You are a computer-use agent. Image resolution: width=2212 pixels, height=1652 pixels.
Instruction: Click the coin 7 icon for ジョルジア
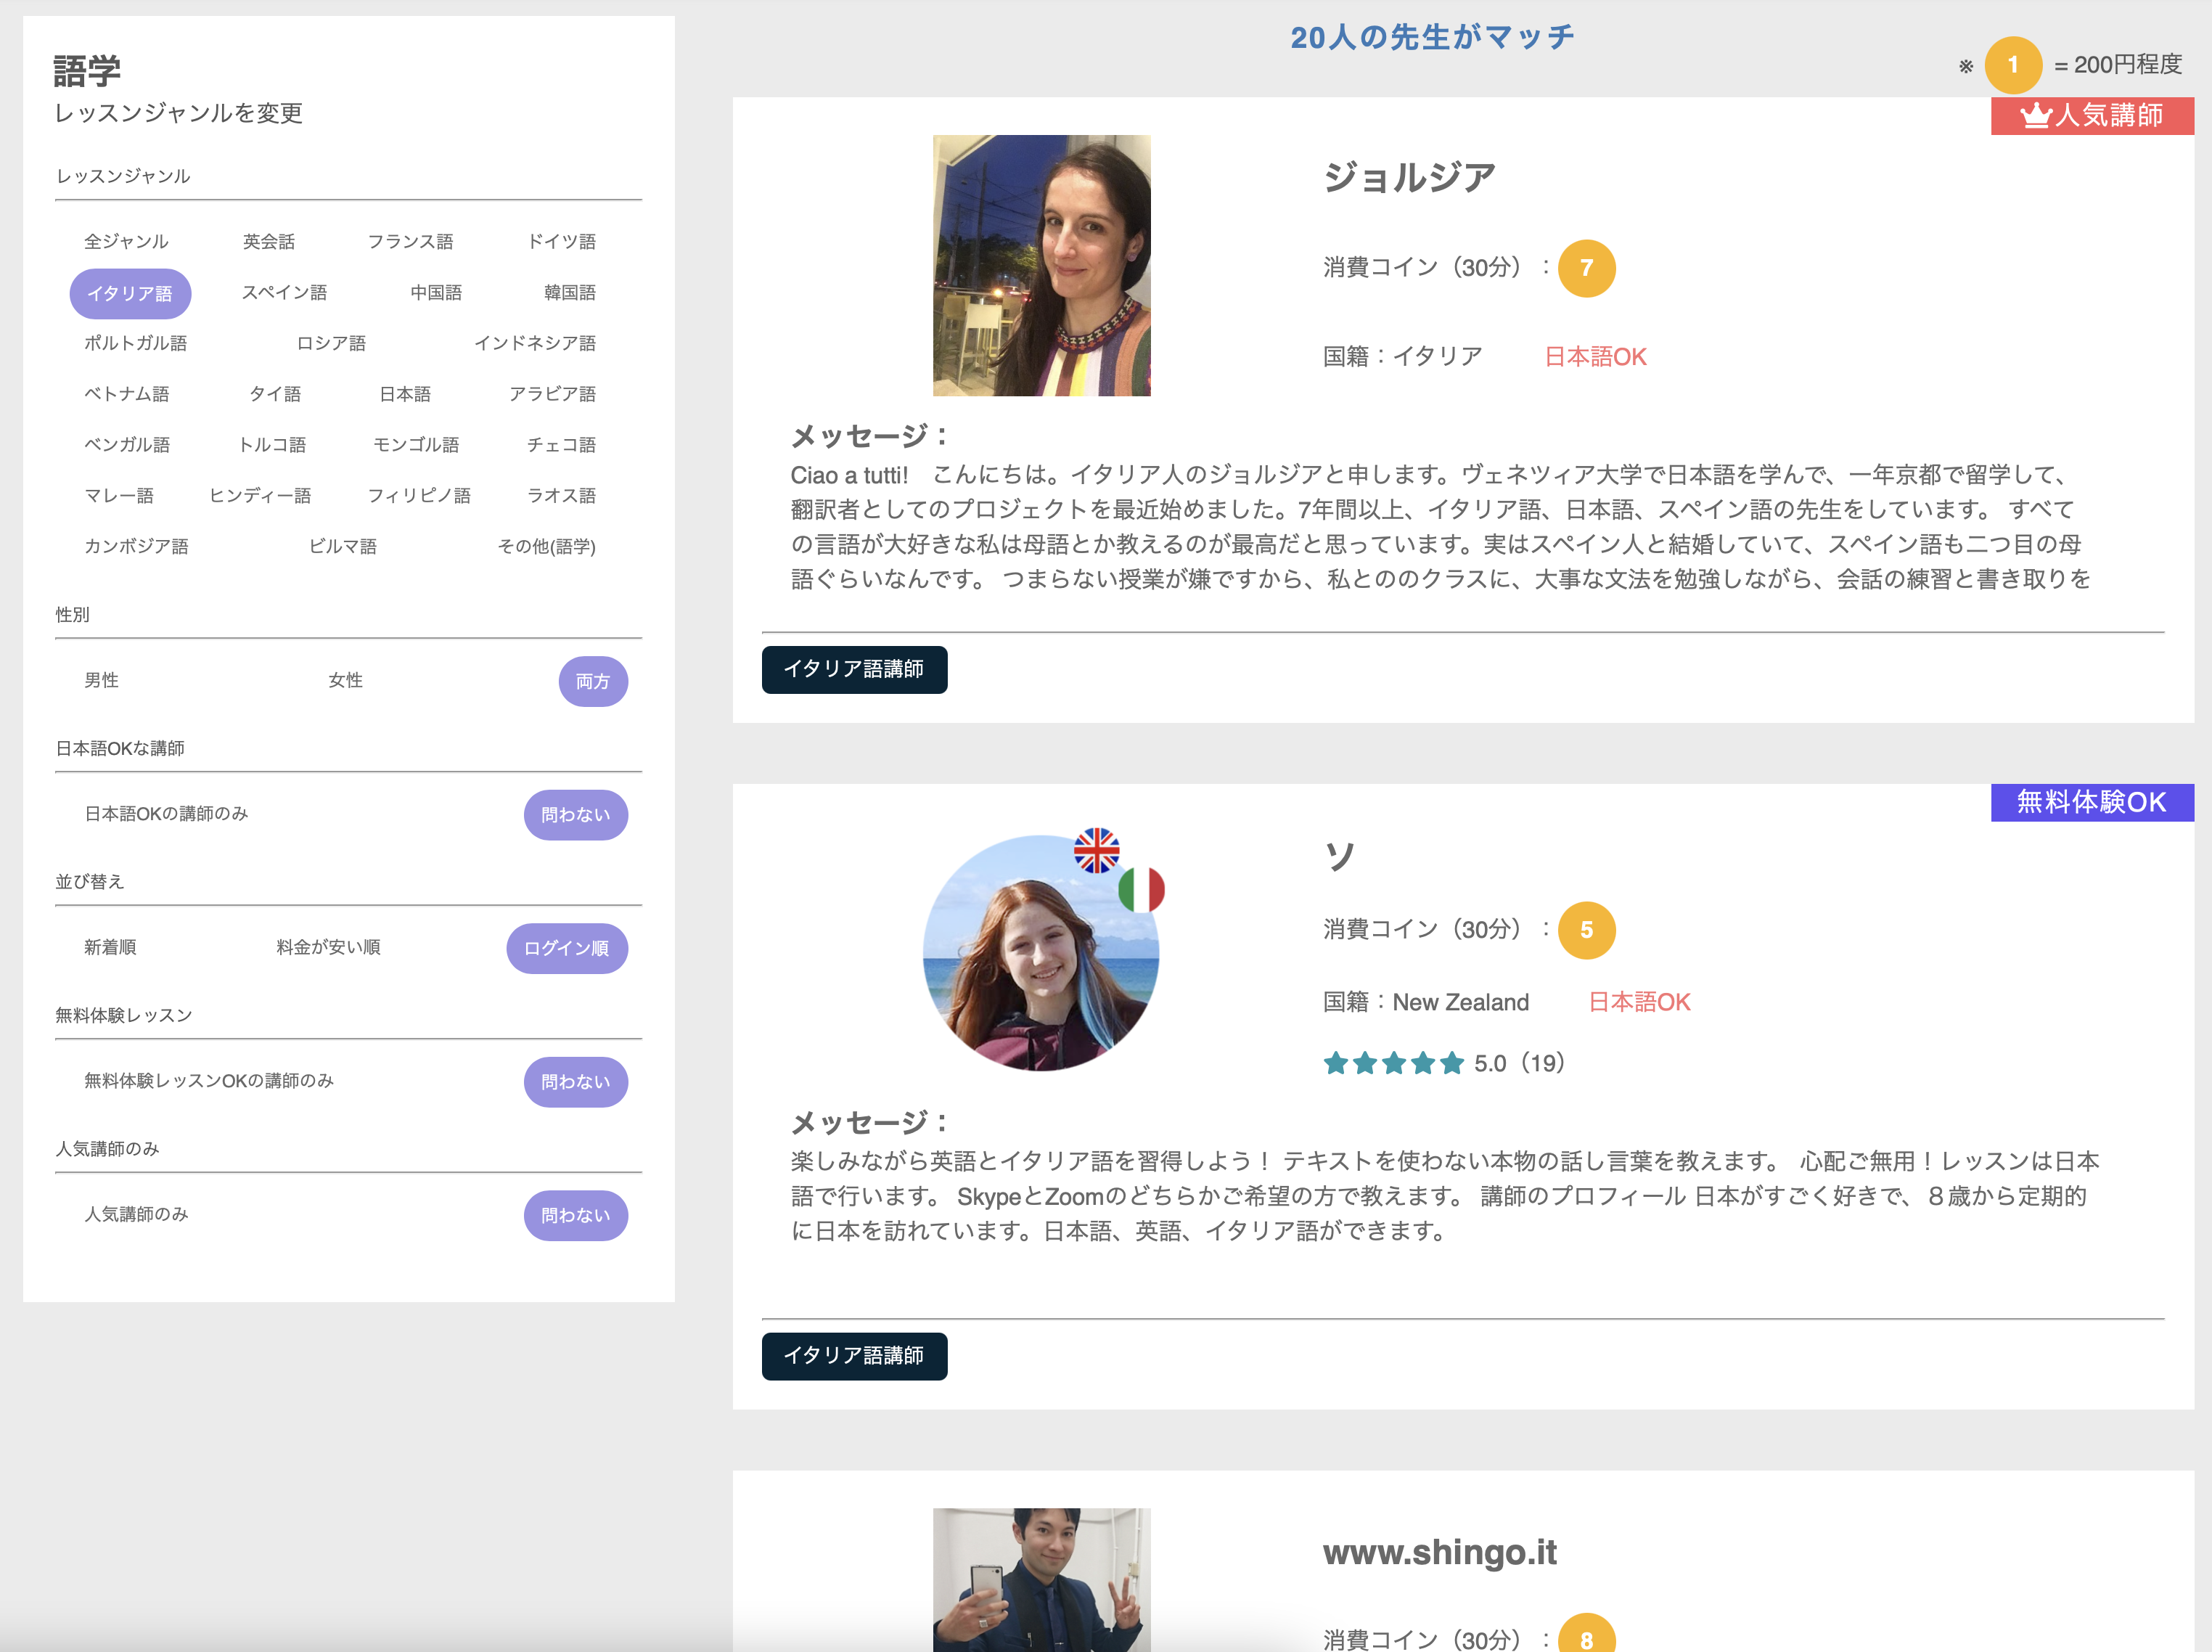[x=1586, y=268]
